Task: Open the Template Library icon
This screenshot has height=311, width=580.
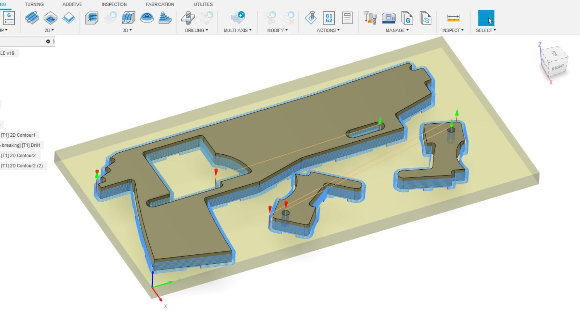Action: tap(425, 18)
